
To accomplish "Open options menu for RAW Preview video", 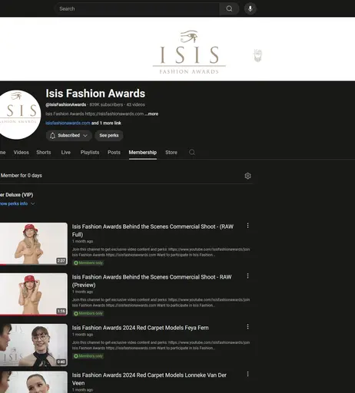I will pos(247,276).
